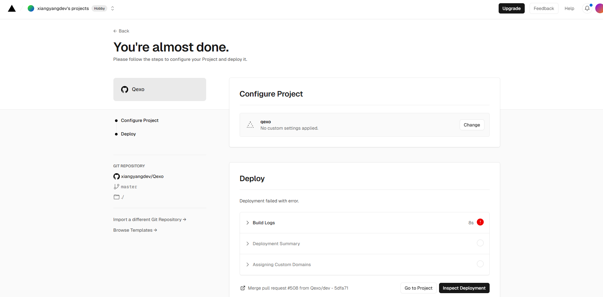Screen dimensions: 603x297
Task: Click the Assigning Custom Domains status circle
Action: 480,264
